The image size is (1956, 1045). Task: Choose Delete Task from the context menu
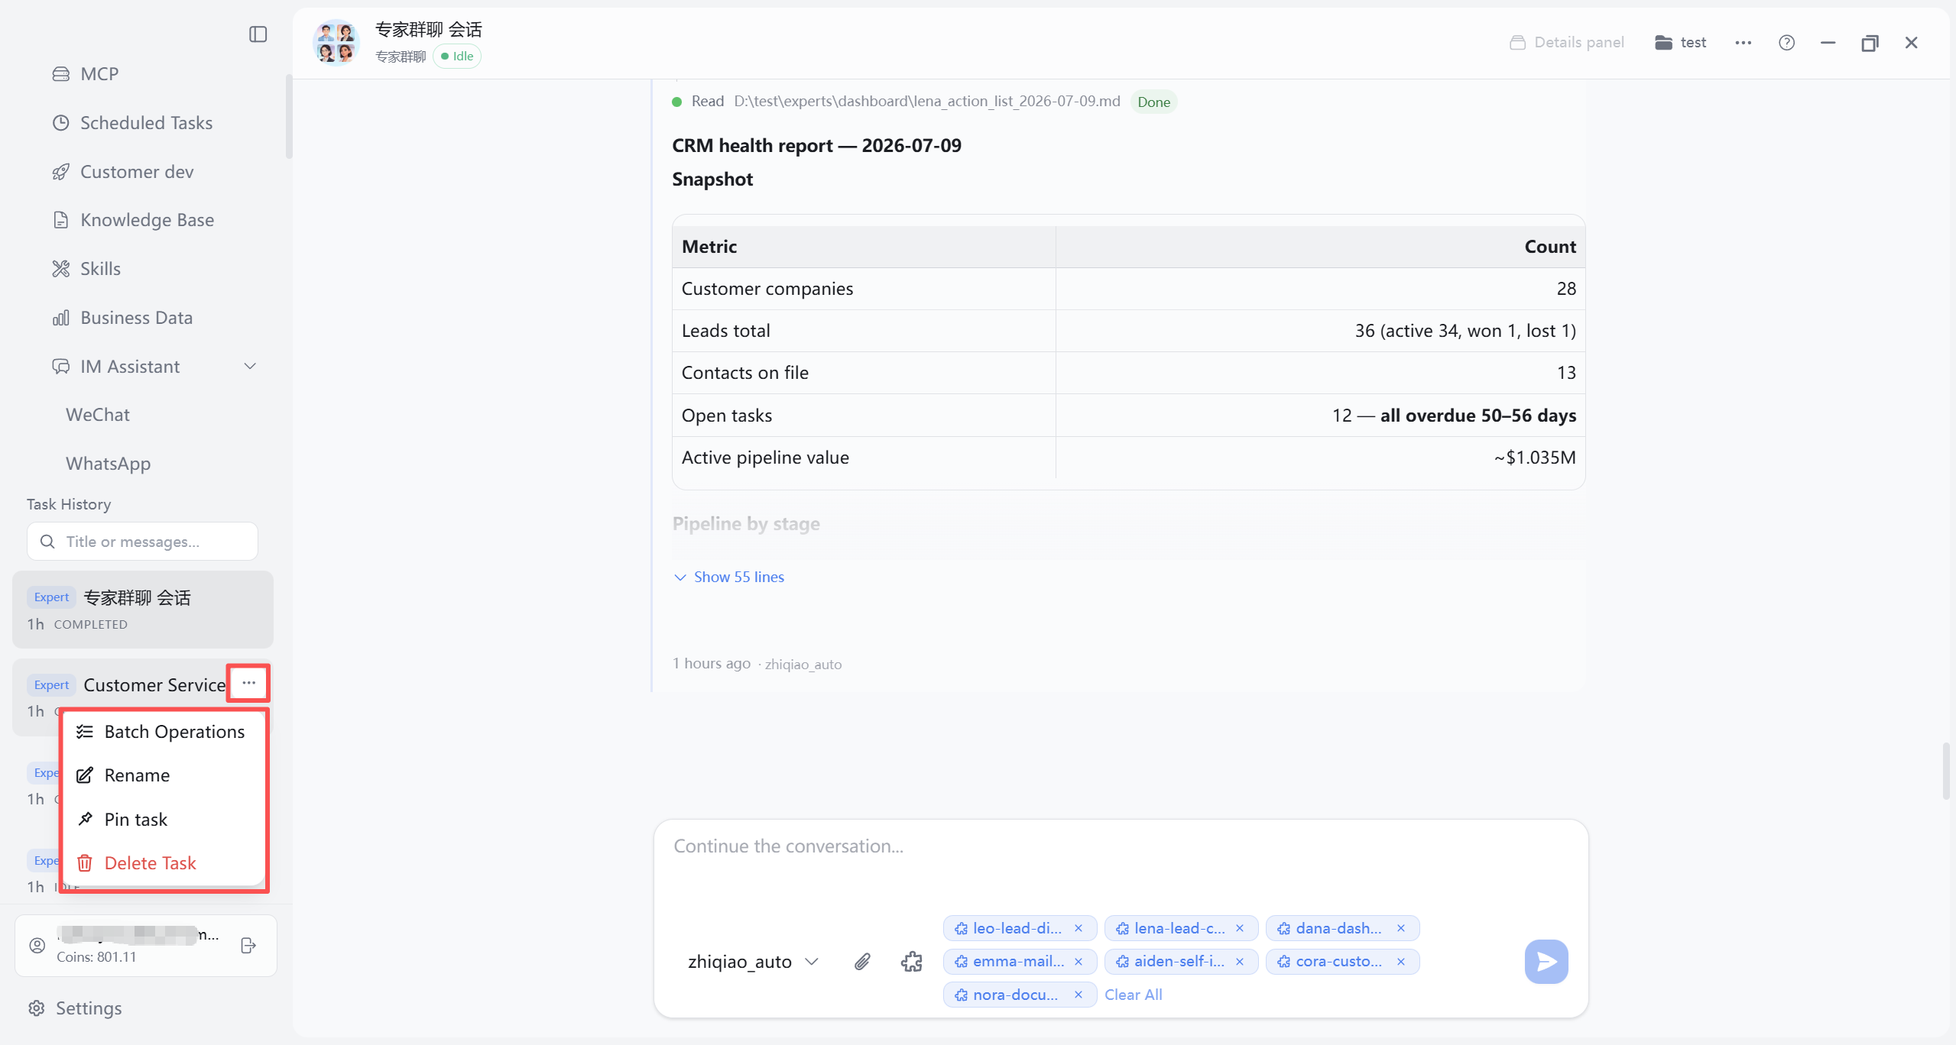click(x=163, y=863)
